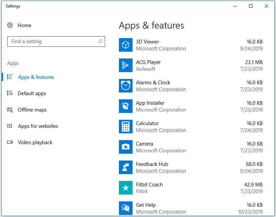Screen dimensions: 276x217
Task: Open the Default apps section
Action: click(x=32, y=94)
